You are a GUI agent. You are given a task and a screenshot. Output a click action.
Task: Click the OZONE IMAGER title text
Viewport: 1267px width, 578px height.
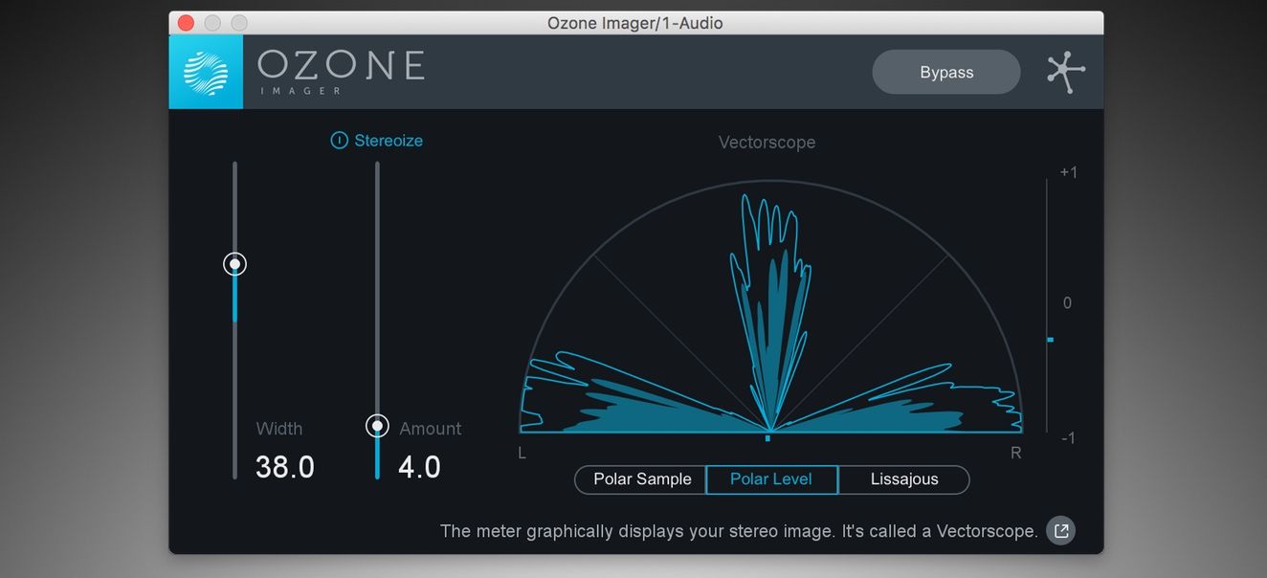341,72
